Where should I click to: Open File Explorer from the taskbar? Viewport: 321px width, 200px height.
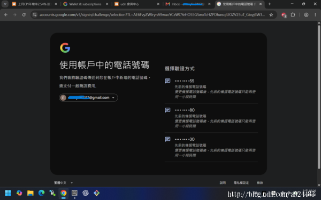30,193
